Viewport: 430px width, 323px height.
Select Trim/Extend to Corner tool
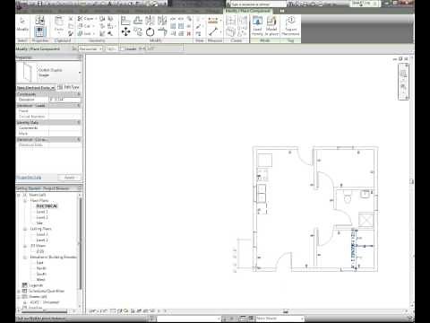pos(162,31)
